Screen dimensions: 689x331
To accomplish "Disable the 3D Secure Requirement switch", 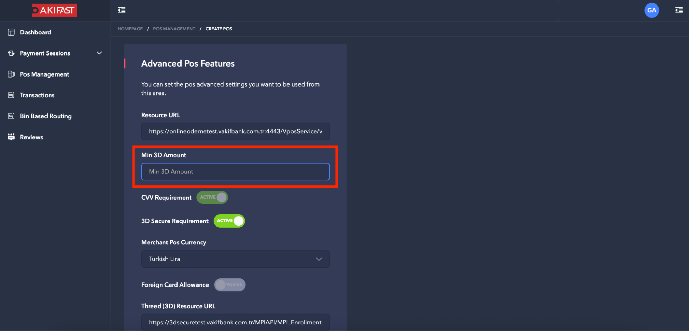I will click(229, 221).
